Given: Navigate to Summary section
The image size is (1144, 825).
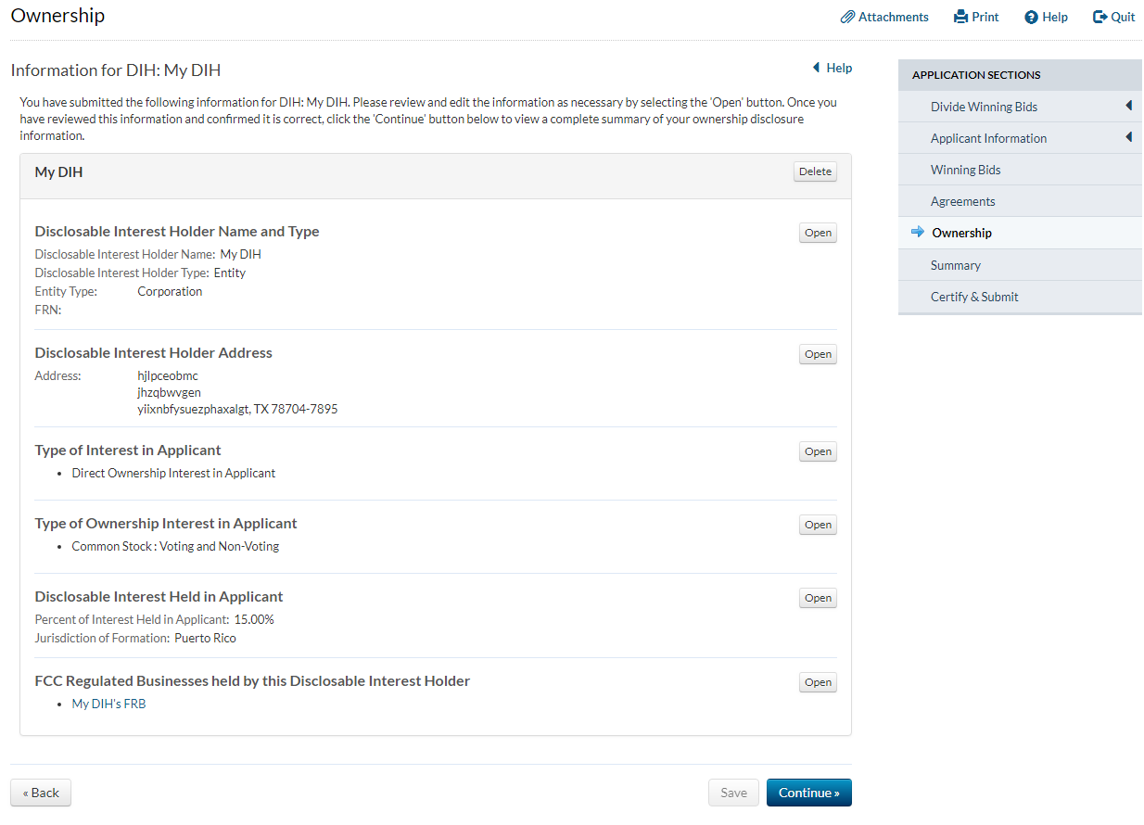Looking at the screenshot, I should (955, 265).
